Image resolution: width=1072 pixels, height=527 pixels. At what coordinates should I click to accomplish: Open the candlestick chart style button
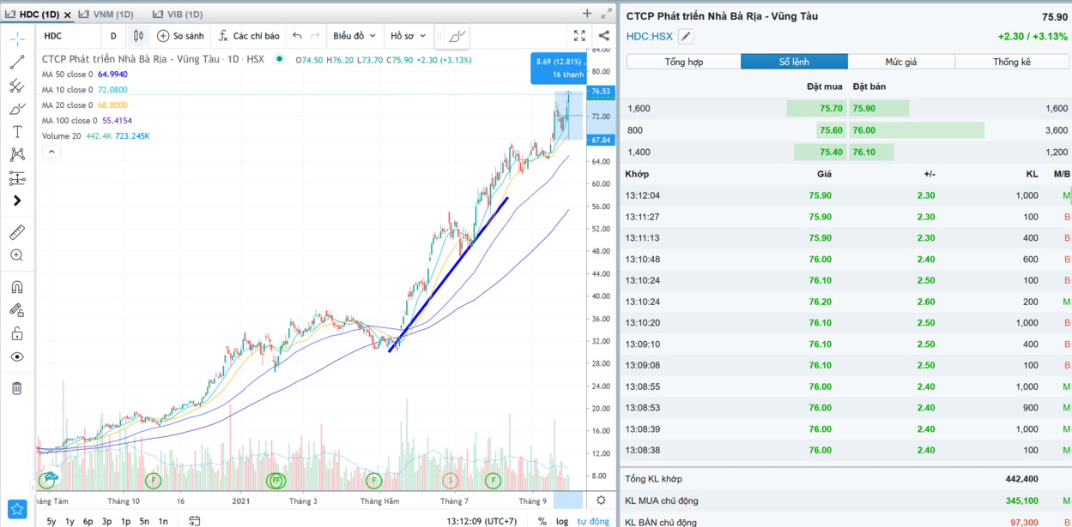[x=138, y=36]
